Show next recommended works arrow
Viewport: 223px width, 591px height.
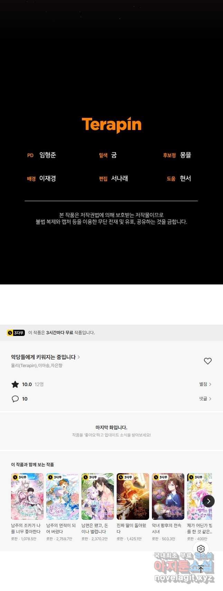point(208,501)
